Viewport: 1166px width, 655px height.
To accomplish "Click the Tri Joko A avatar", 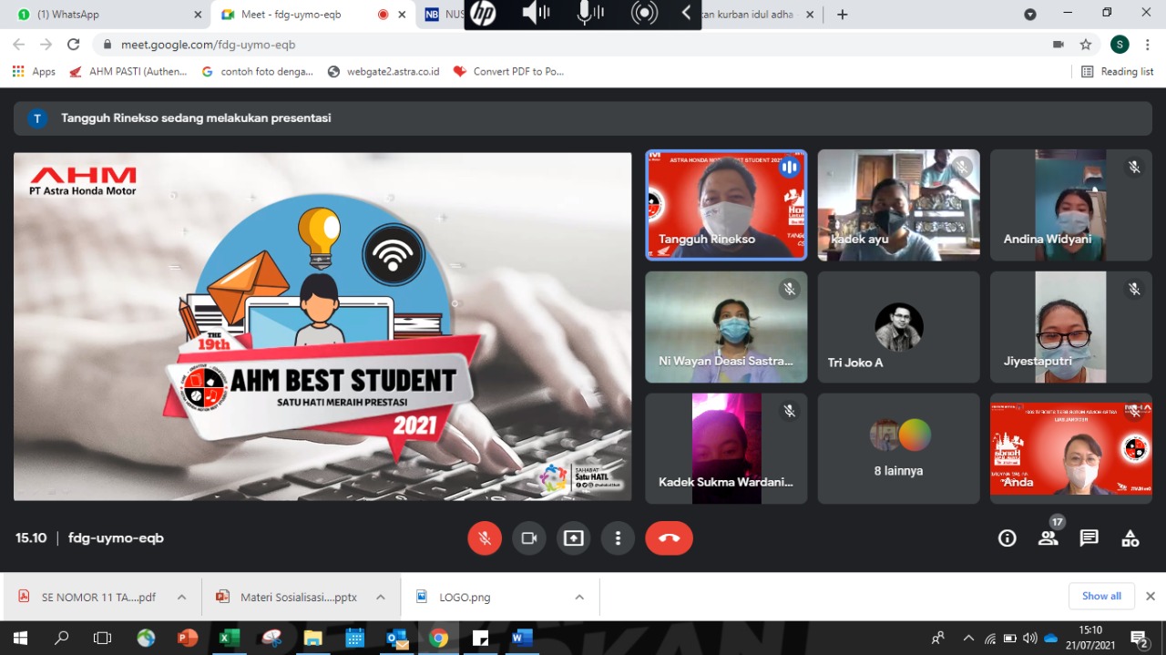I will (899, 327).
